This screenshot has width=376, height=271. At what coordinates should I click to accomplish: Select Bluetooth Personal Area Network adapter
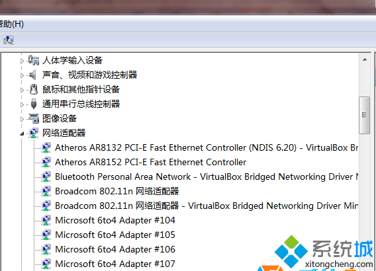[x=207, y=176]
